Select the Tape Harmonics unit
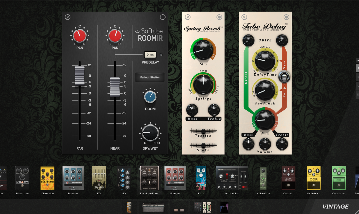The width and height of the screenshot is (359, 214). point(232,178)
